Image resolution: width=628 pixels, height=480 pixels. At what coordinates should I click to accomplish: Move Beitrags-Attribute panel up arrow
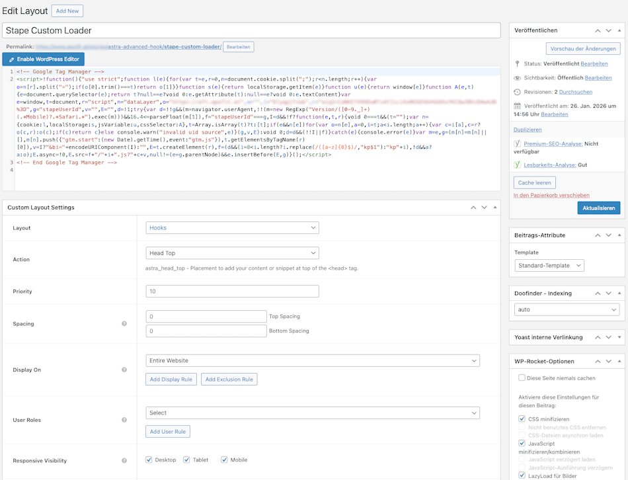click(x=598, y=235)
